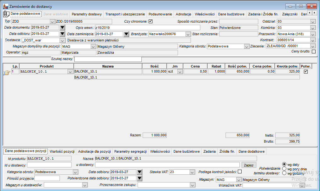Select the wg pory dnia radio option
320x191 pixels.
pos(284,169)
